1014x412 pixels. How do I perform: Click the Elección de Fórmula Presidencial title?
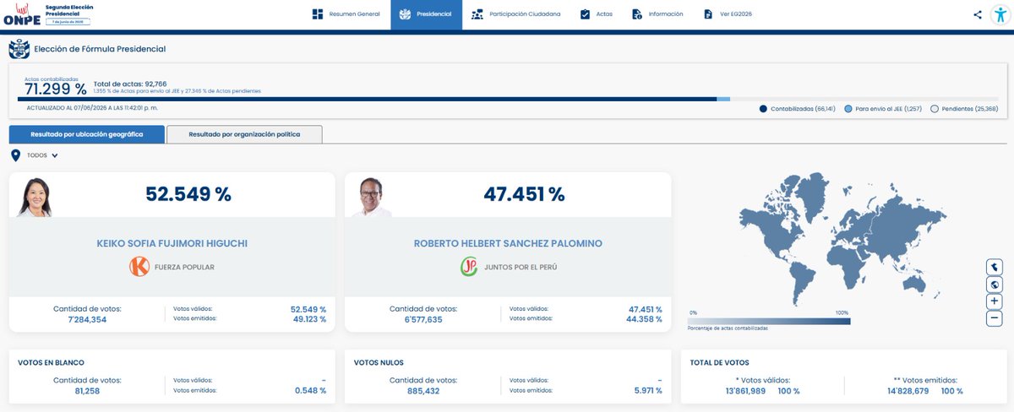pyautogui.click(x=100, y=50)
